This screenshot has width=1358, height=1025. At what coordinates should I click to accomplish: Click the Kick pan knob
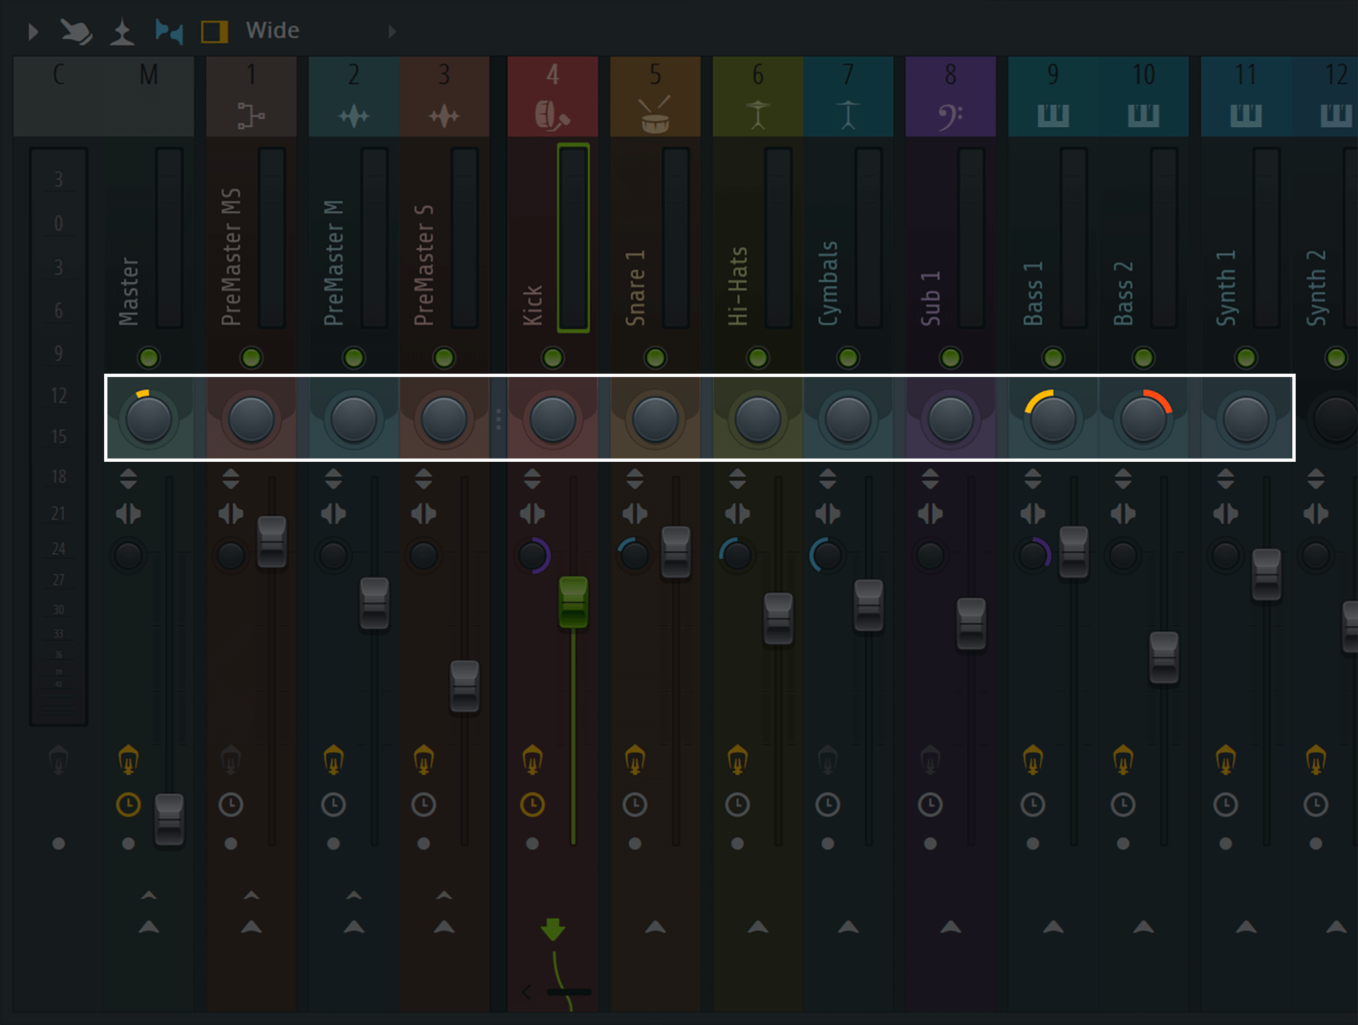(552, 419)
